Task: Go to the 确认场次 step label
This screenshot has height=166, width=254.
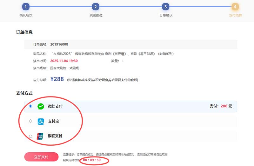Action: (x=26, y=15)
